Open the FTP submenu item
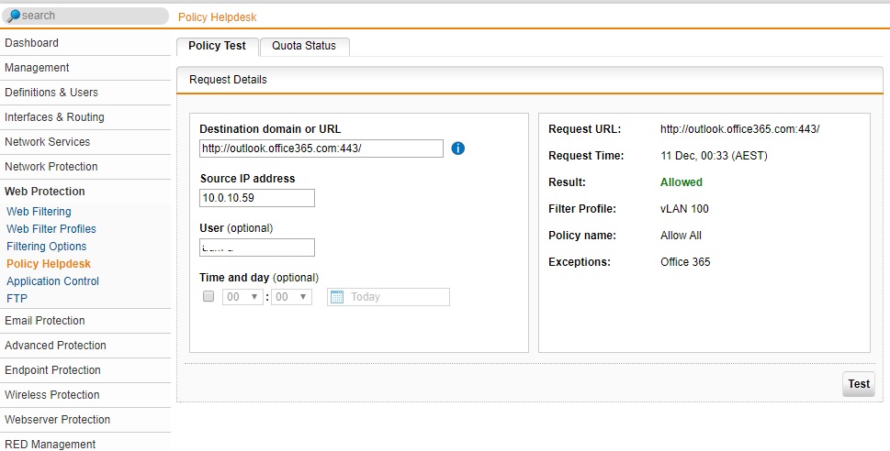 coord(17,299)
